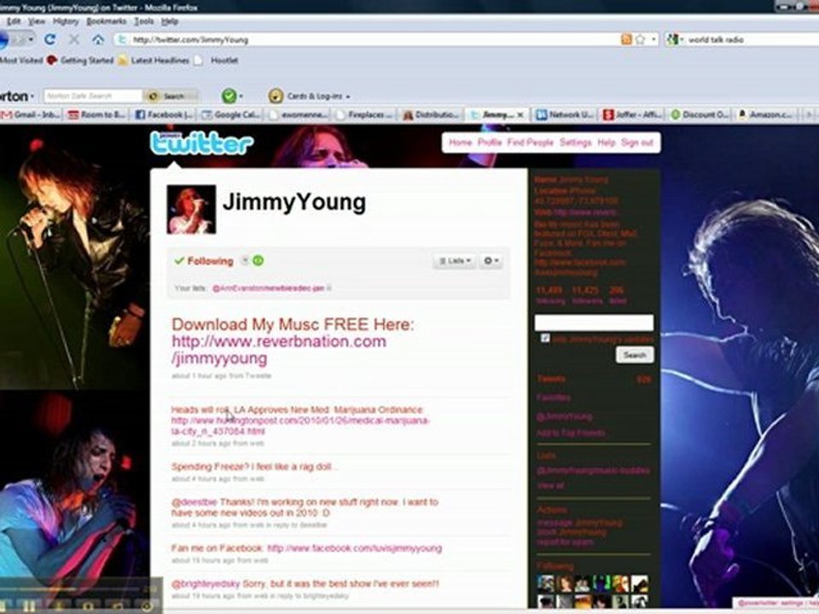
Task: Open the View menu
Action: click(37, 20)
